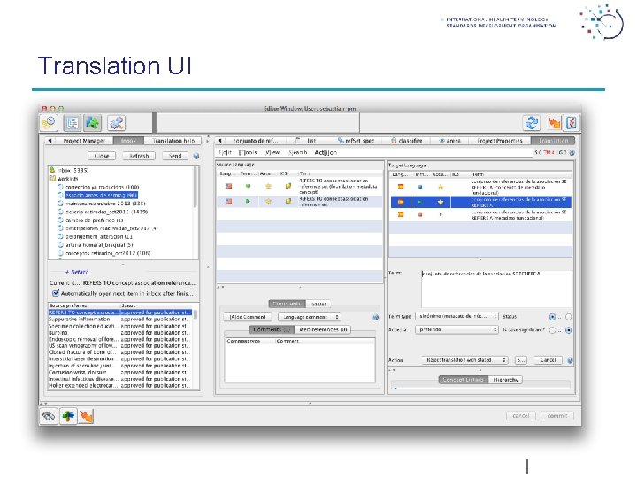This screenshot has height=478, width=637.
Task: Click the left arrow before Project Manager tab
Action: click(x=50, y=140)
